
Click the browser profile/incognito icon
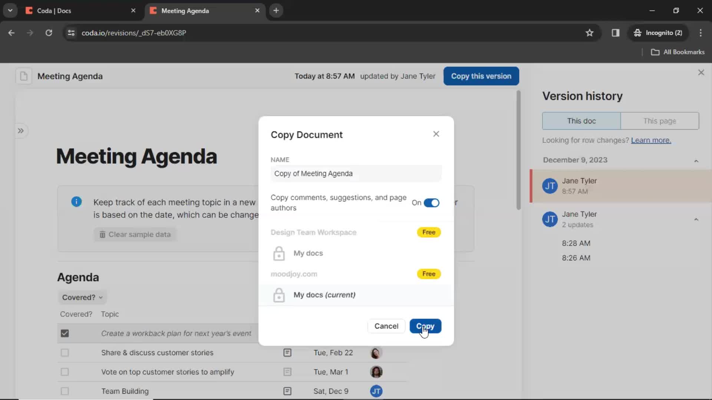(637, 33)
